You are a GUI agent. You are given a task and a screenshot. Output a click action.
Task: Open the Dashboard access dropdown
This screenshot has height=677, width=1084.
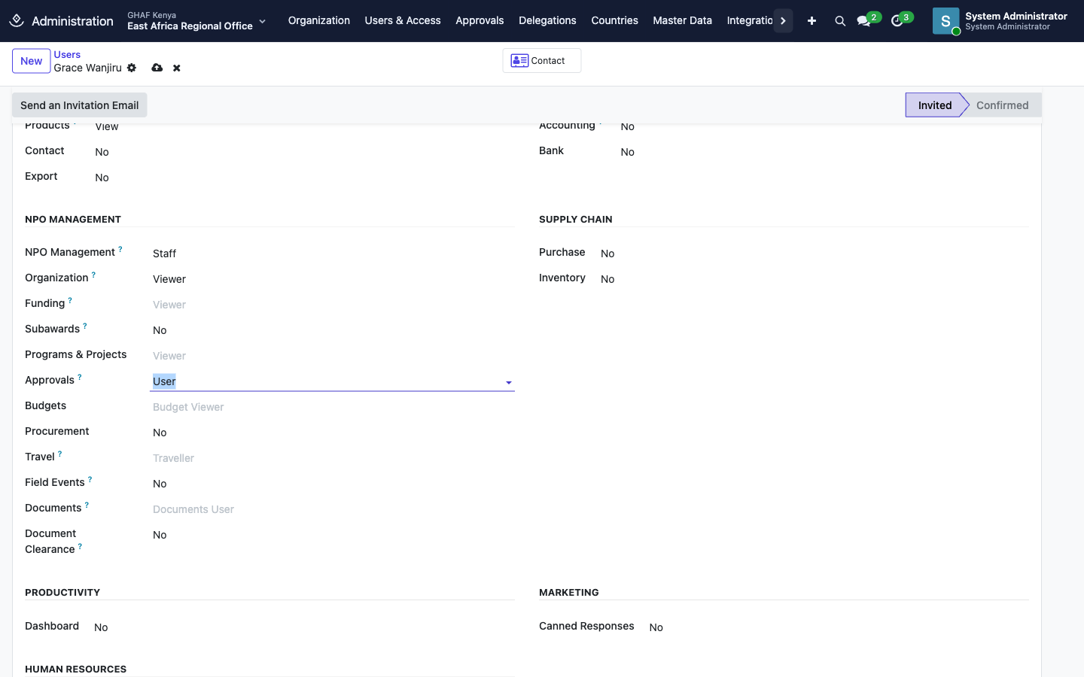[303, 627]
